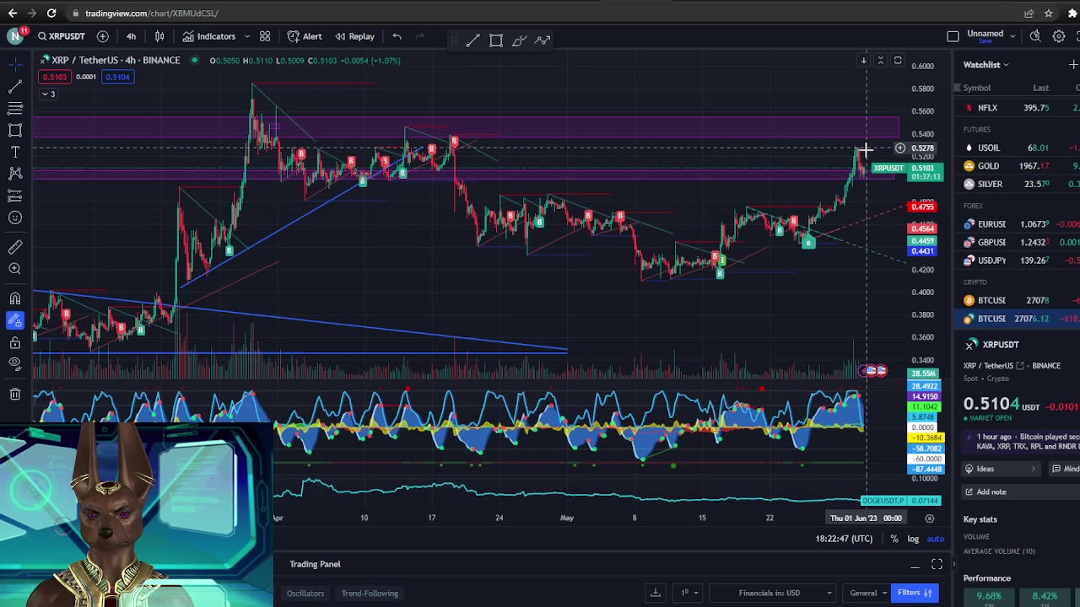This screenshot has height=607, width=1080.
Task: Select the ruler measure tool
Action: click(15, 247)
